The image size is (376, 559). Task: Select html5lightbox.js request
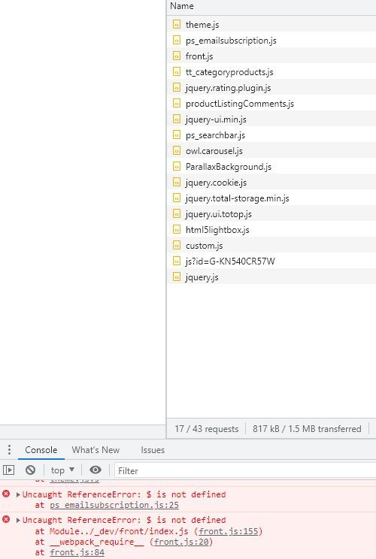(x=271, y=229)
